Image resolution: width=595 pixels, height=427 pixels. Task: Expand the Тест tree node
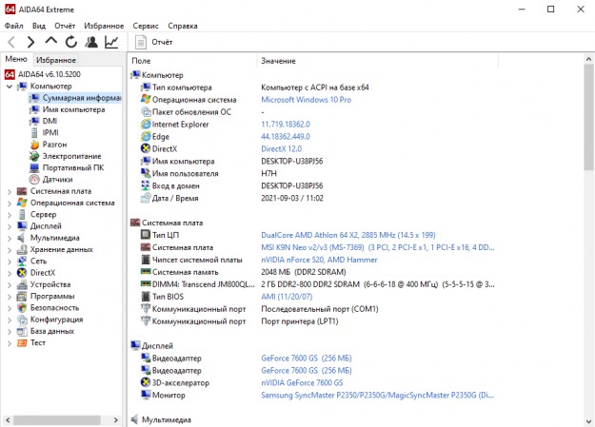click(x=10, y=342)
